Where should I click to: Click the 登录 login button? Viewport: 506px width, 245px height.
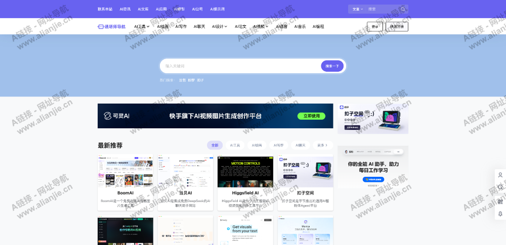tap(375, 26)
